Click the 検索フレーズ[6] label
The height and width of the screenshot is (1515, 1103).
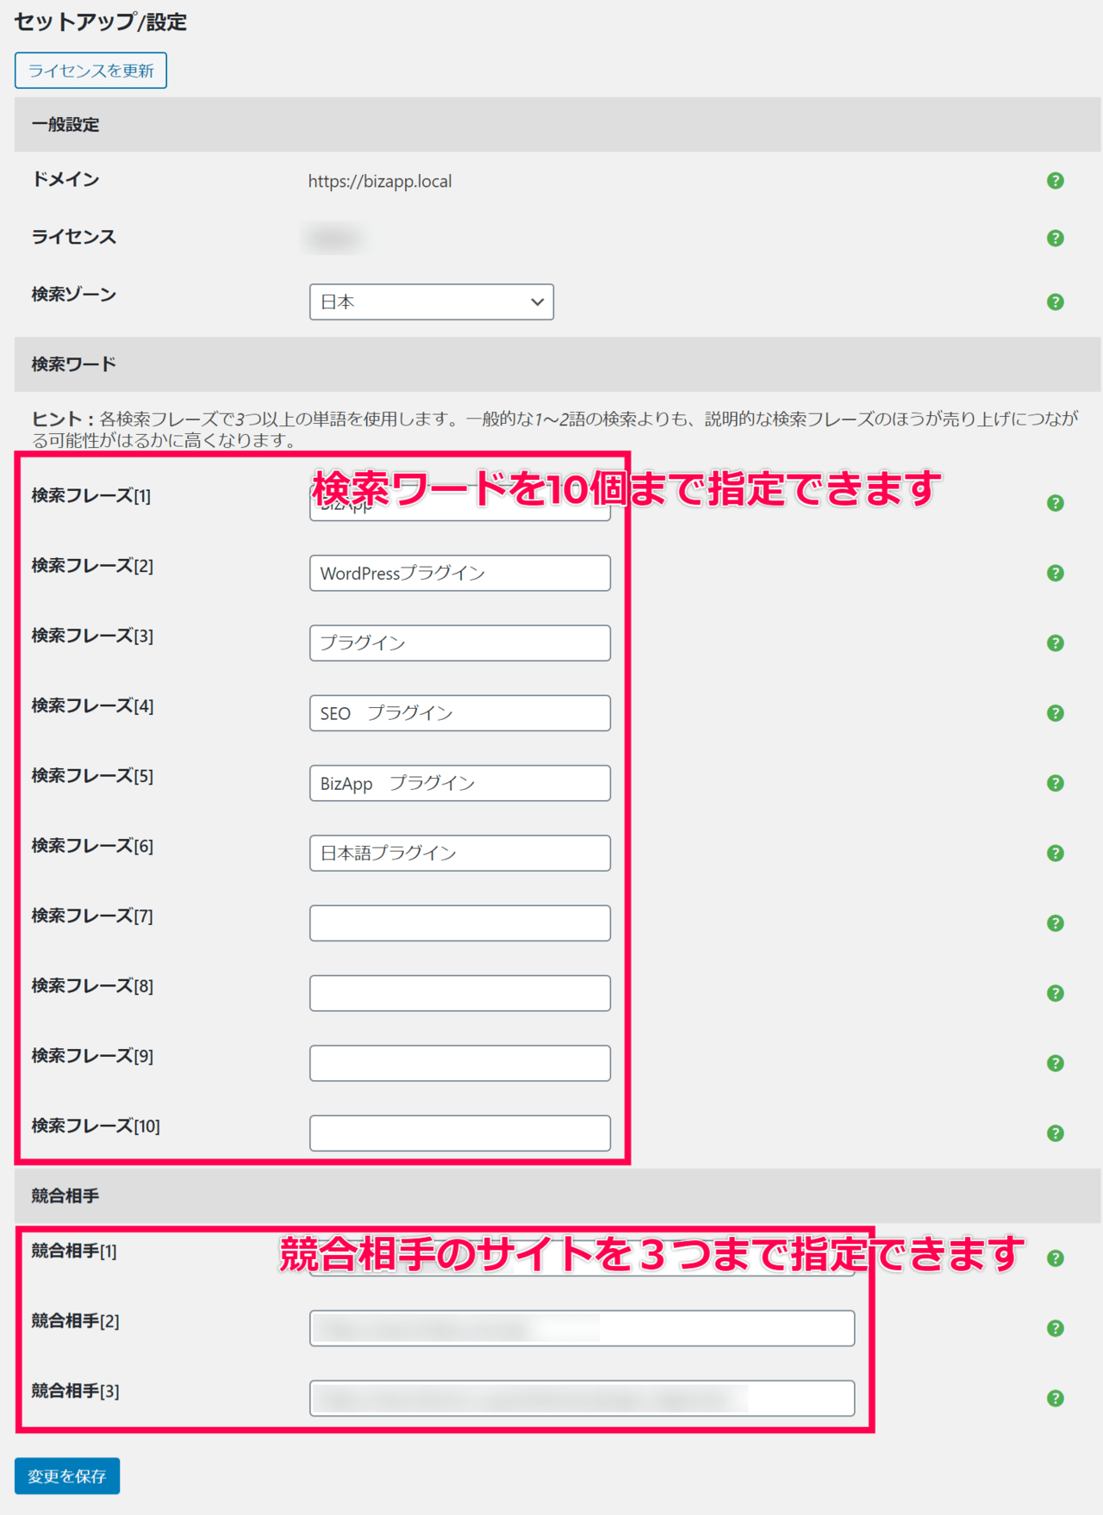[93, 847]
